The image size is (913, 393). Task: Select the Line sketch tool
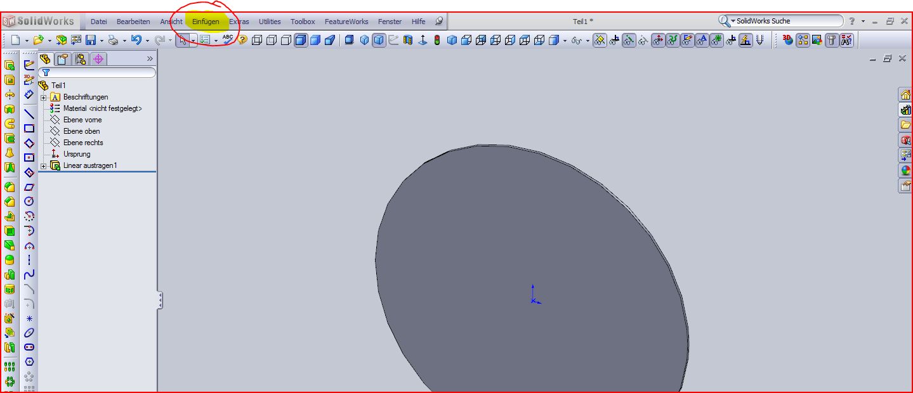(29, 114)
